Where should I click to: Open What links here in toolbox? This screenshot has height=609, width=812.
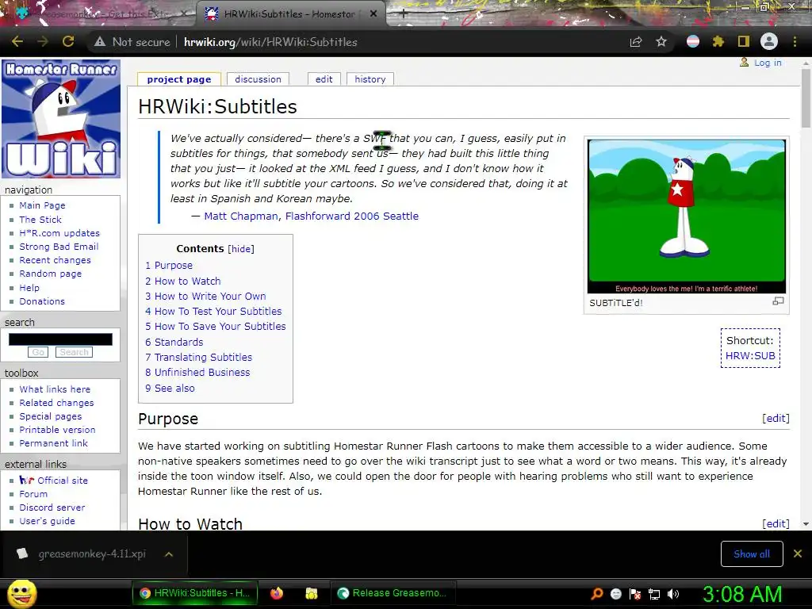coord(55,389)
